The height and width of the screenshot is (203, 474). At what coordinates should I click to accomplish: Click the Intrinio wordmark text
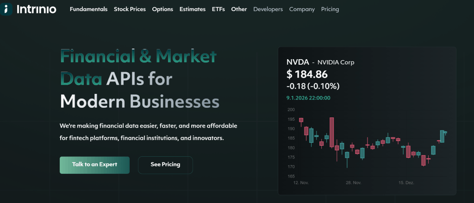tap(36, 9)
